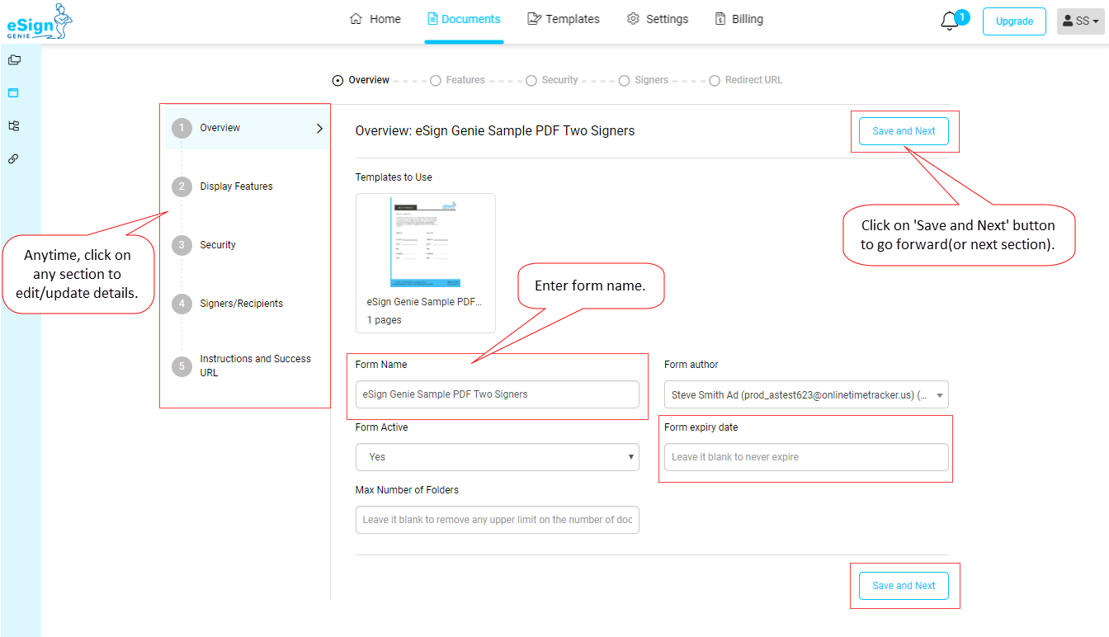Click the Documents page icon
Screen dimensions: 1109x637
[432, 19]
